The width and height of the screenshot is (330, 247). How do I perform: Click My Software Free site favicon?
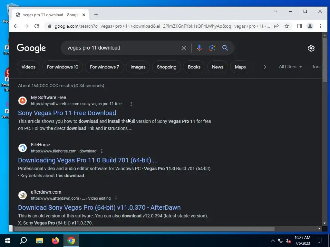point(23,101)
